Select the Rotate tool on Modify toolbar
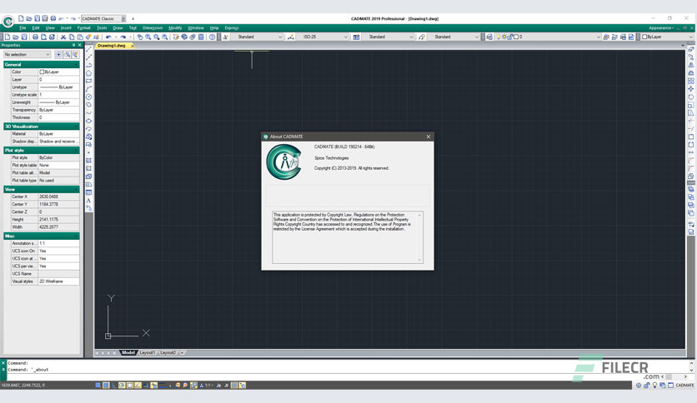 (691, 97)
